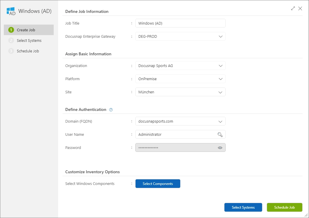Open the Domain (FQDN) dropdown
Image resolution: width=309 pixels, height=218 pixels.
180,121
